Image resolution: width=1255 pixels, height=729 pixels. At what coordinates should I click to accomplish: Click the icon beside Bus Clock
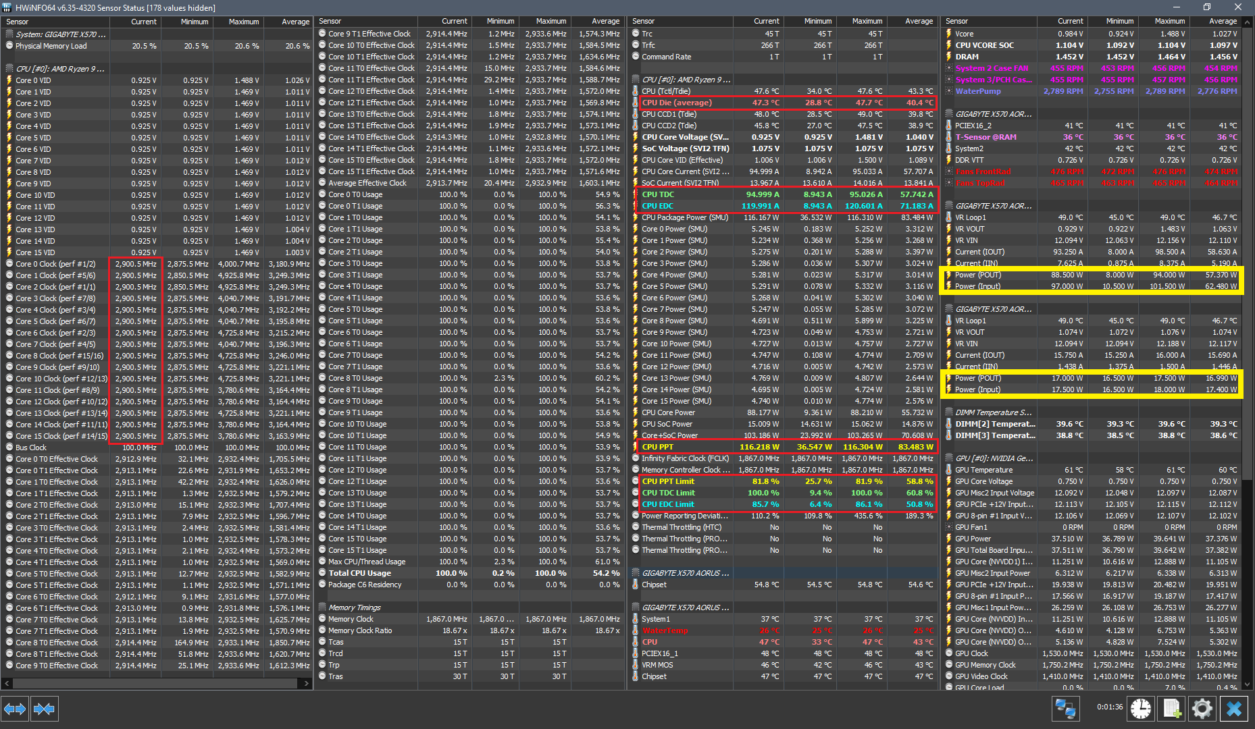click(x=9, y=448)
